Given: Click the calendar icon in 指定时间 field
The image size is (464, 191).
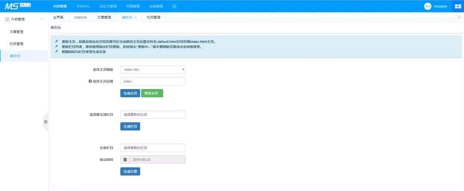Looking at the screenshot, I should pyautogui.click(x=125, y=159).
